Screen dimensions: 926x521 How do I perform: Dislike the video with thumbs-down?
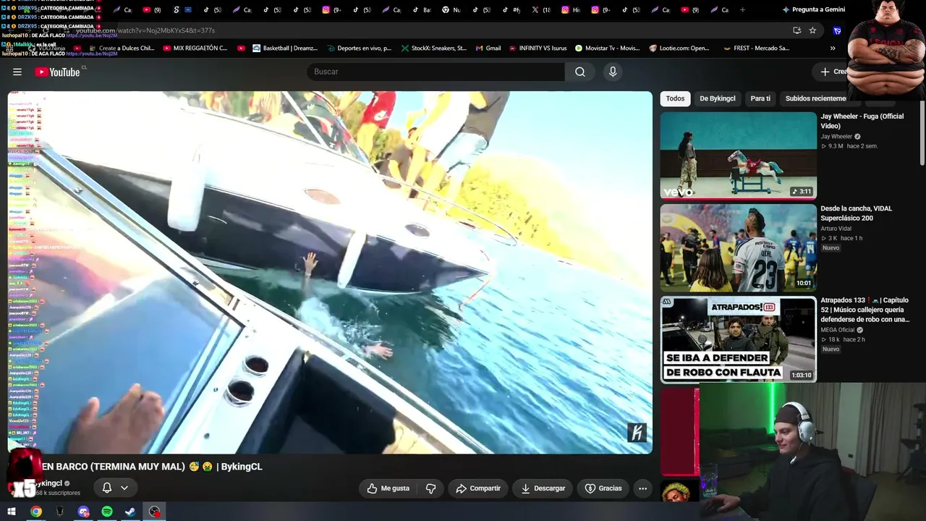430,488
